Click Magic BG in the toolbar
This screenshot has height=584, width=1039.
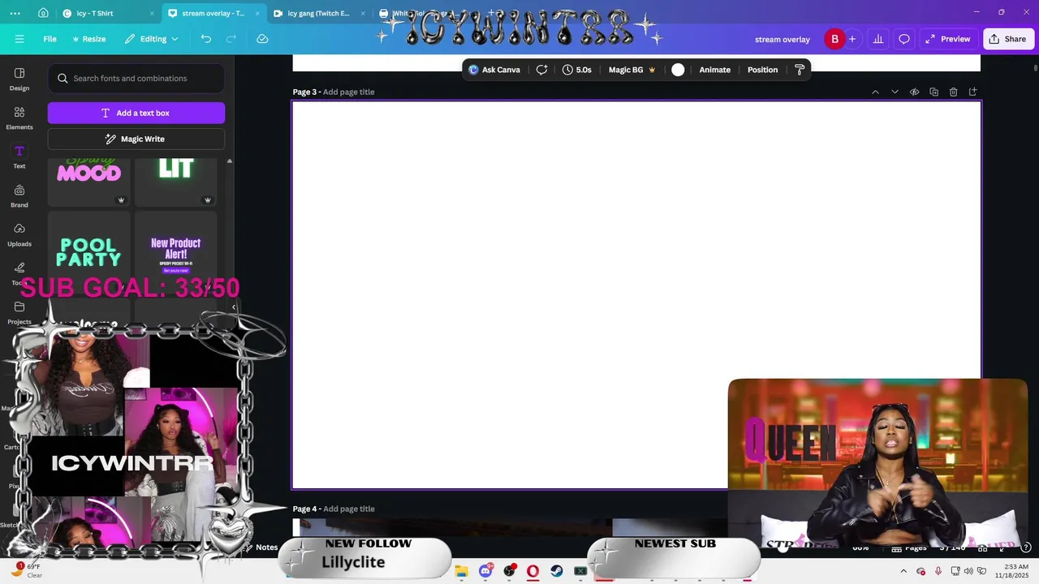(x=632, y=70)
